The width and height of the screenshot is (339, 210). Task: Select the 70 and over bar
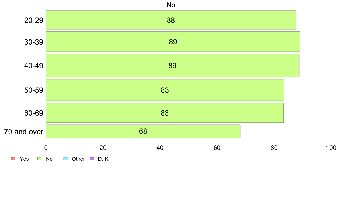[143, 131]
